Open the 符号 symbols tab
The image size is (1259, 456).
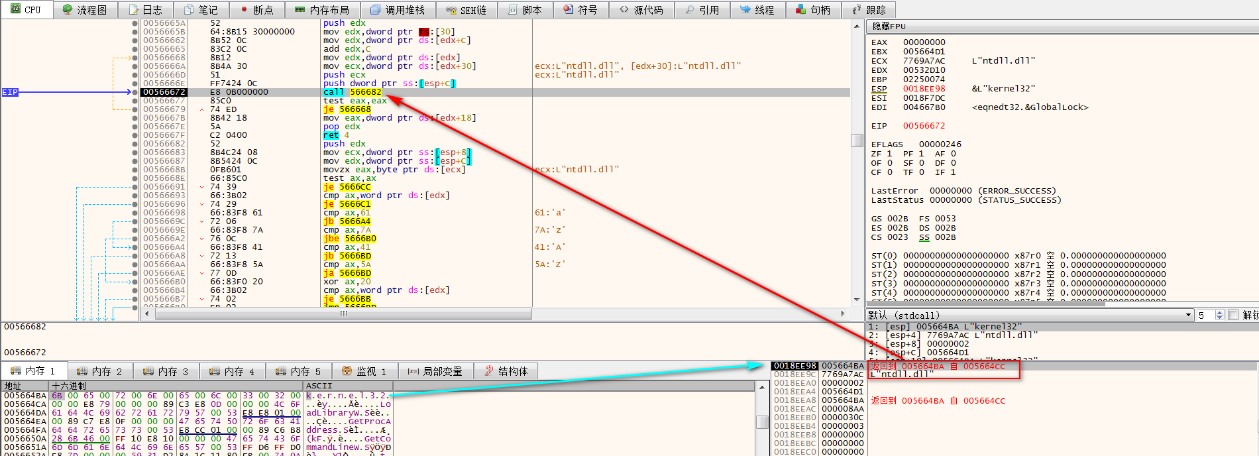(580, 10)
